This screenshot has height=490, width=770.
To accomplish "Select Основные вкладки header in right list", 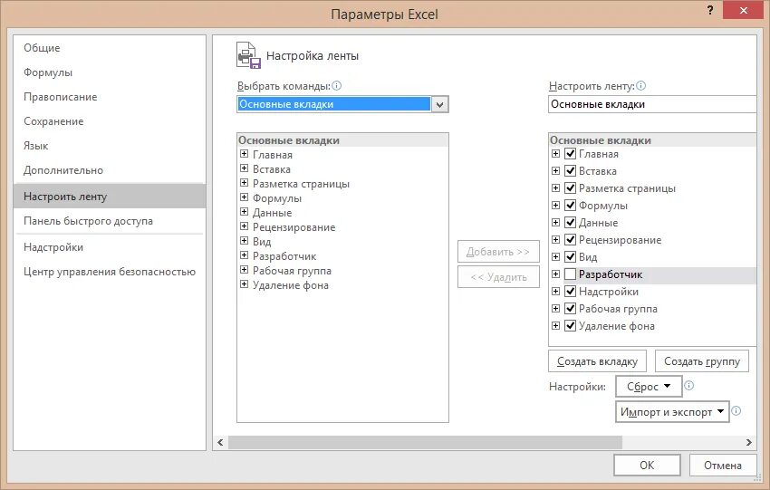I will pos(652,139).
